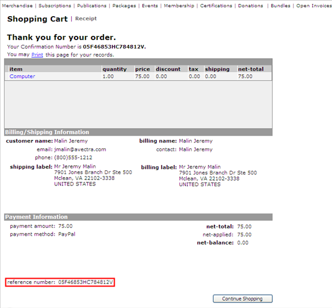The height and width of the screenshot is (308, 332).
Task: Open Certifications in the top menu
Action: click(x=216, y=6)
